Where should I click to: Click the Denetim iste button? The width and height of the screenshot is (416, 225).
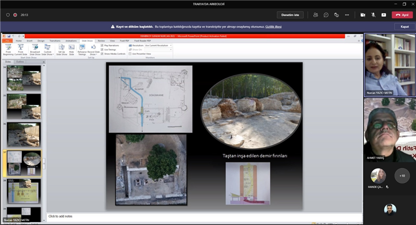pyautogui.click(x=290, y=15)
